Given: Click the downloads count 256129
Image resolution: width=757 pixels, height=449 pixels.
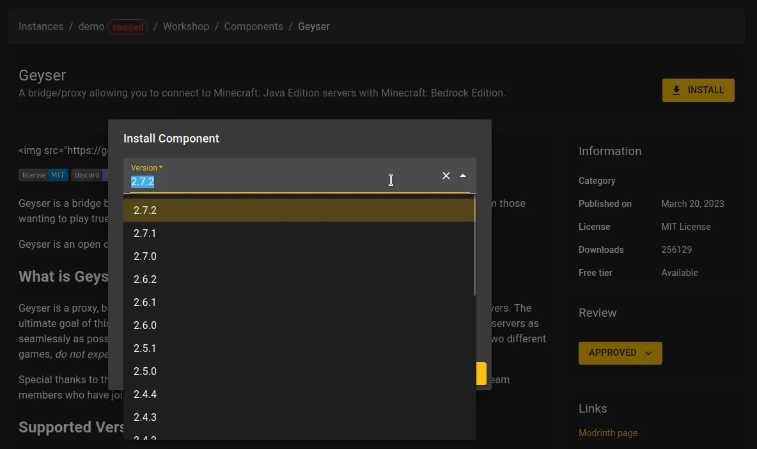Looking at the screenshot, I should pos(676,250).
